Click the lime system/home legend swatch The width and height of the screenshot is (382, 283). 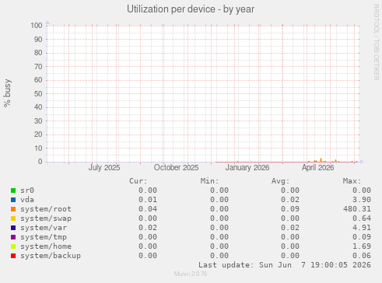[x=13, y=246]
